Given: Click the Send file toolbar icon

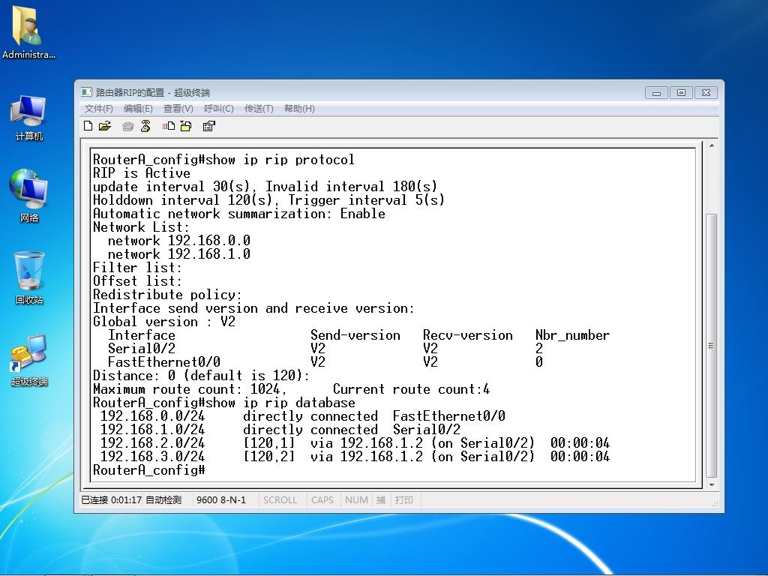Looking at the screenshot, I should point(169,126).
